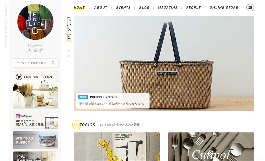Click the mail envelope contact icon

point(250,8)
